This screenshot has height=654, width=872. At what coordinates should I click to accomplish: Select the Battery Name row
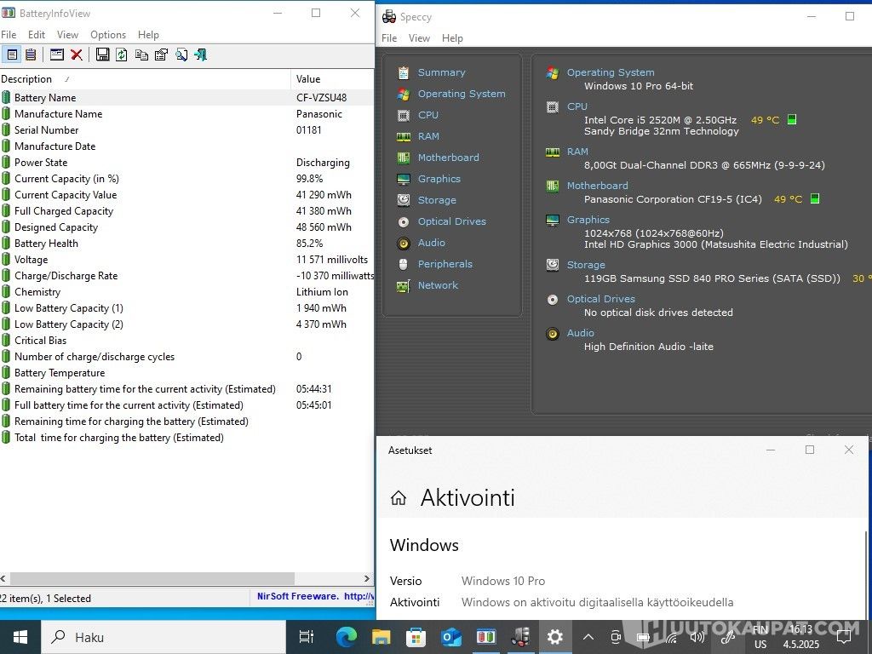pos(186,98)
